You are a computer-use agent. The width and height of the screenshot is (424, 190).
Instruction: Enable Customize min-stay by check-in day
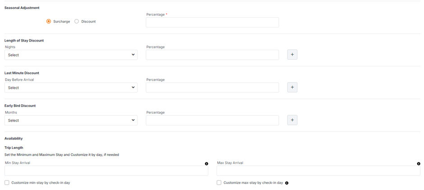click(x=7, y=183)
